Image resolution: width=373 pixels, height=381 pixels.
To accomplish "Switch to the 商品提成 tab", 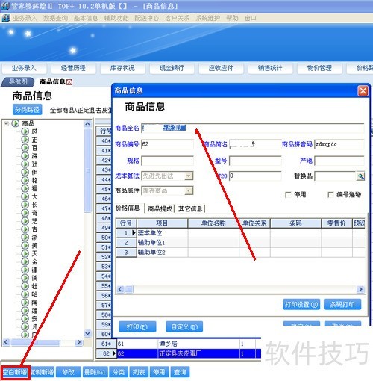I will [x=160, y=208].
